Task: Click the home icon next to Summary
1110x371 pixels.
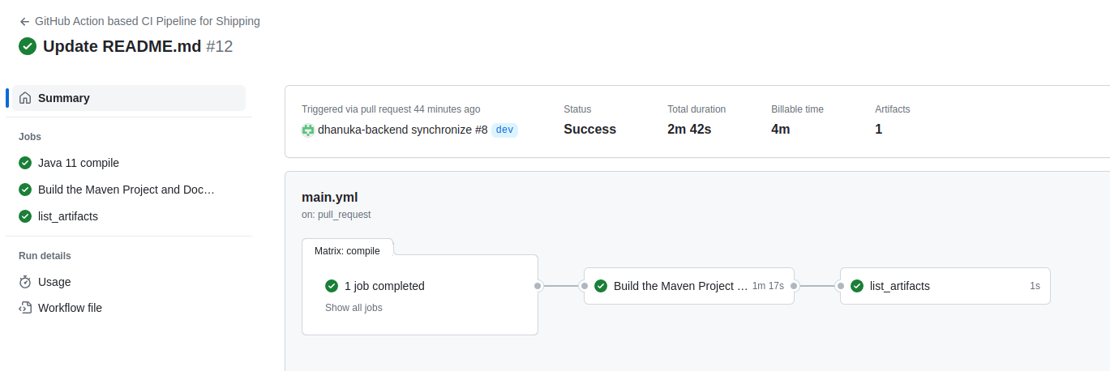Action: [x=25, y=98]
